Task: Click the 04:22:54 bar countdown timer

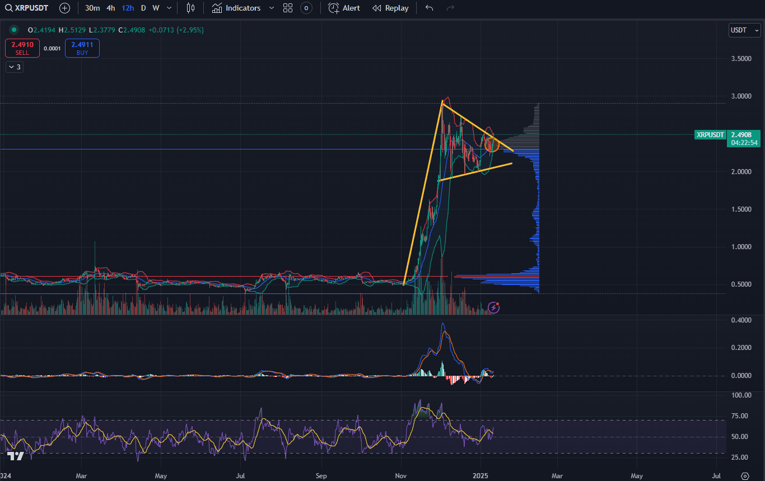Action: (x=744, y=143)
